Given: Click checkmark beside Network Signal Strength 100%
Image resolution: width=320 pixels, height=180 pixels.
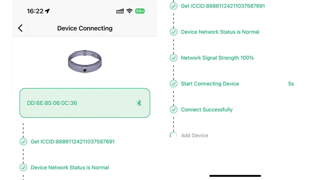Looking at the screenshot, I should 173,58.
